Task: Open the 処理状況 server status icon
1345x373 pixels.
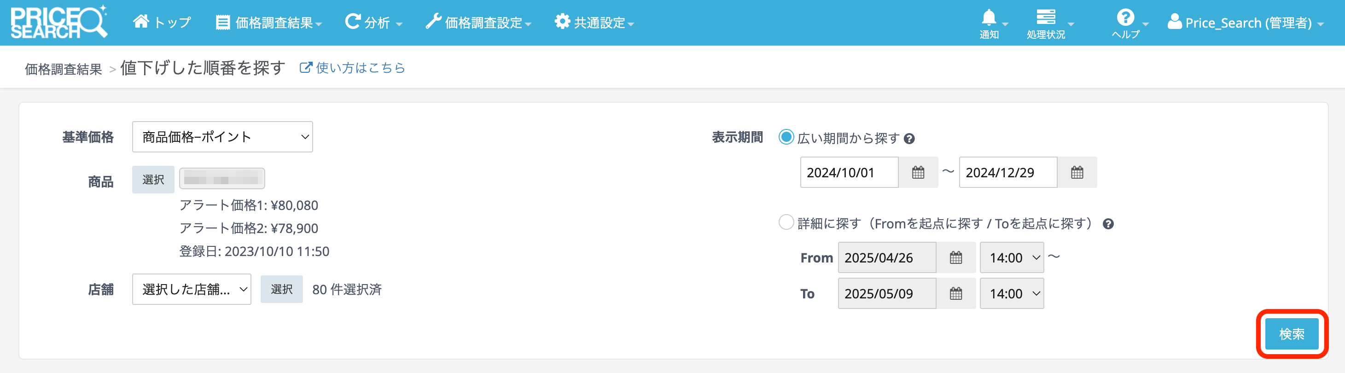Action: coord(1045,18)
